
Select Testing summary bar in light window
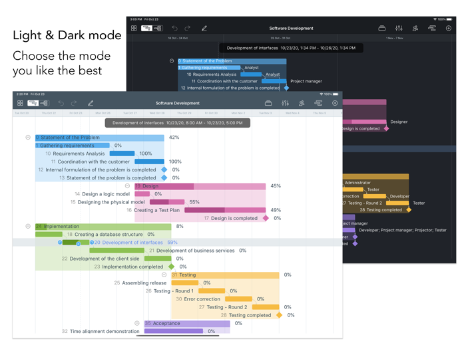coord(225,275)
